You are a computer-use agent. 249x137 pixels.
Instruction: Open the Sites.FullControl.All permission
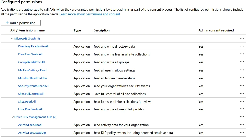tap(31, 94)
